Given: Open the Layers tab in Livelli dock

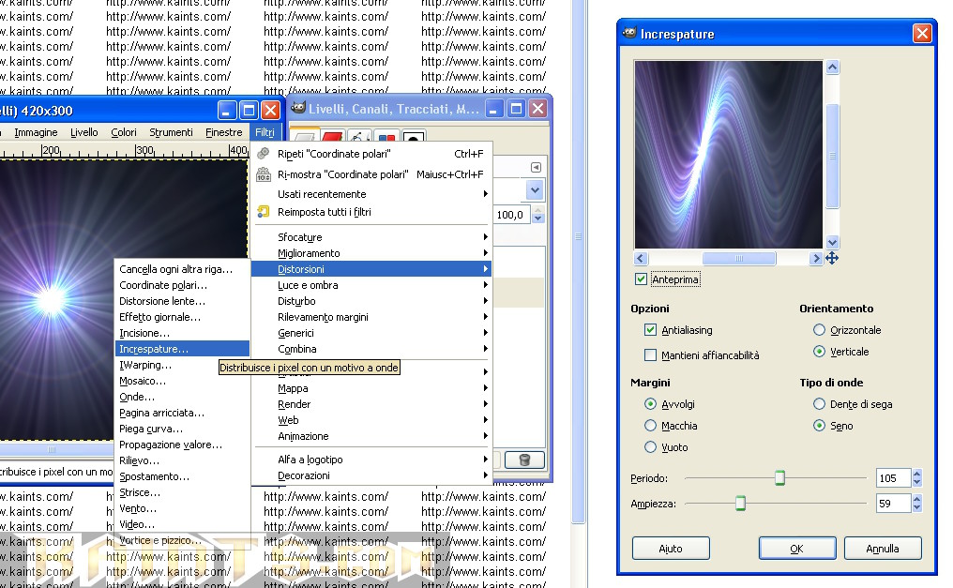Looking at the screenshot, I should click(x=305, y=137).
